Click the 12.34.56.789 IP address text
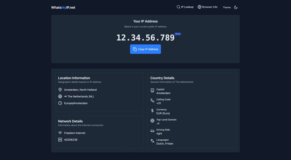This screenshot has width=291, height=160. click(x=145, y=38)
